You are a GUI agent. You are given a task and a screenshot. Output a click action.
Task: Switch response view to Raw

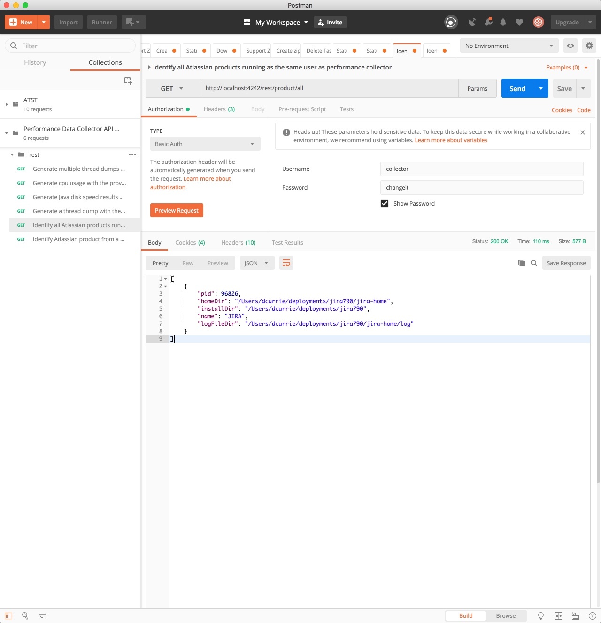(188, 263)
